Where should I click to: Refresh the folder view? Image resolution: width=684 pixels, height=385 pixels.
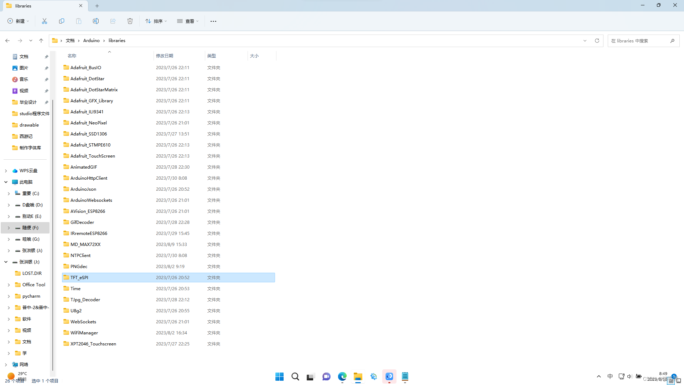pos(597,41)
